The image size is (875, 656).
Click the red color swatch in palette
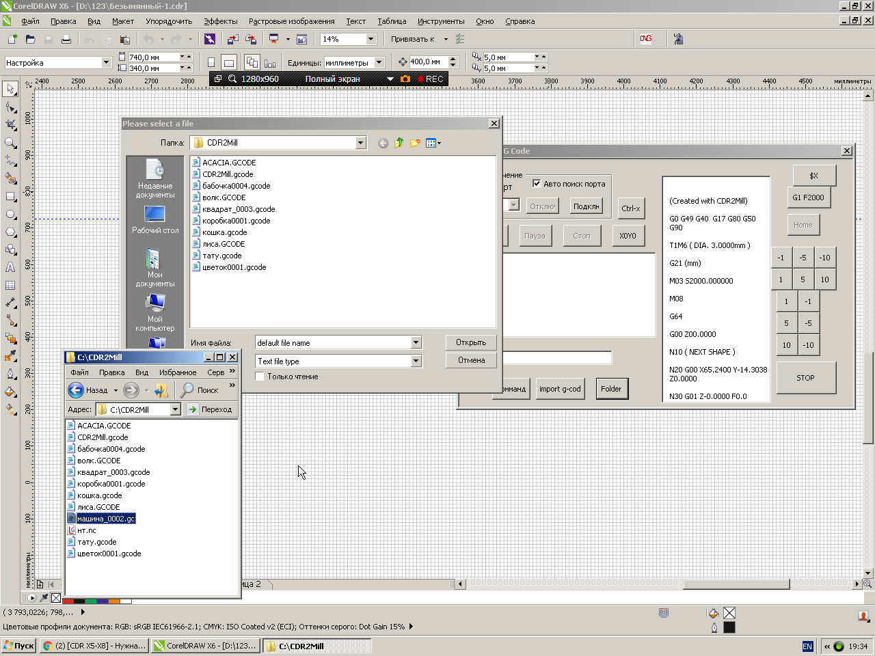[x=68, y=601]
